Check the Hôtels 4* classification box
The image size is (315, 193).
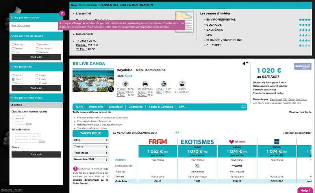(x=13, y=119)
